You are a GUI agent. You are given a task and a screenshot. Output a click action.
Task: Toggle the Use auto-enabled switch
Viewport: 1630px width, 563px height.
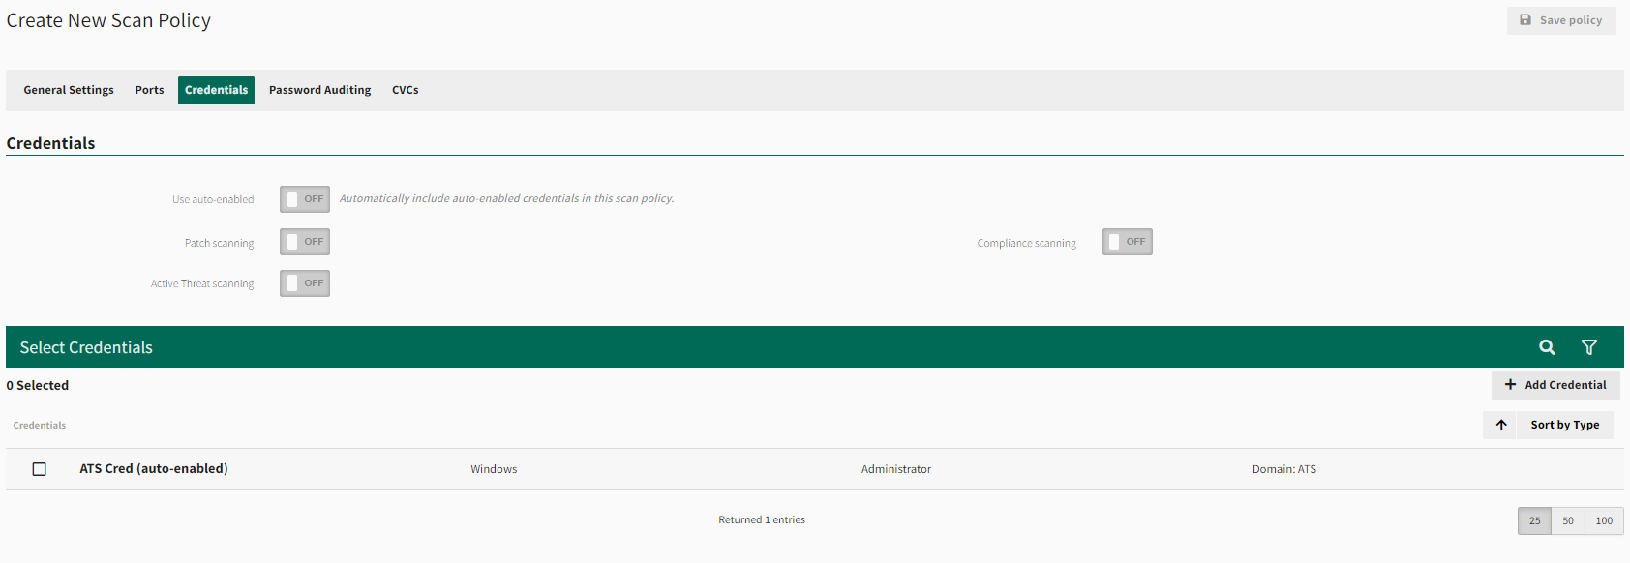[305, 199]
